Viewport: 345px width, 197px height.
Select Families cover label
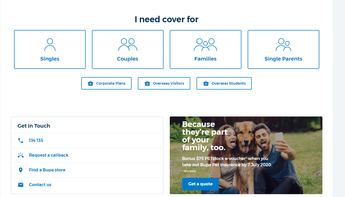coord(205,59)
